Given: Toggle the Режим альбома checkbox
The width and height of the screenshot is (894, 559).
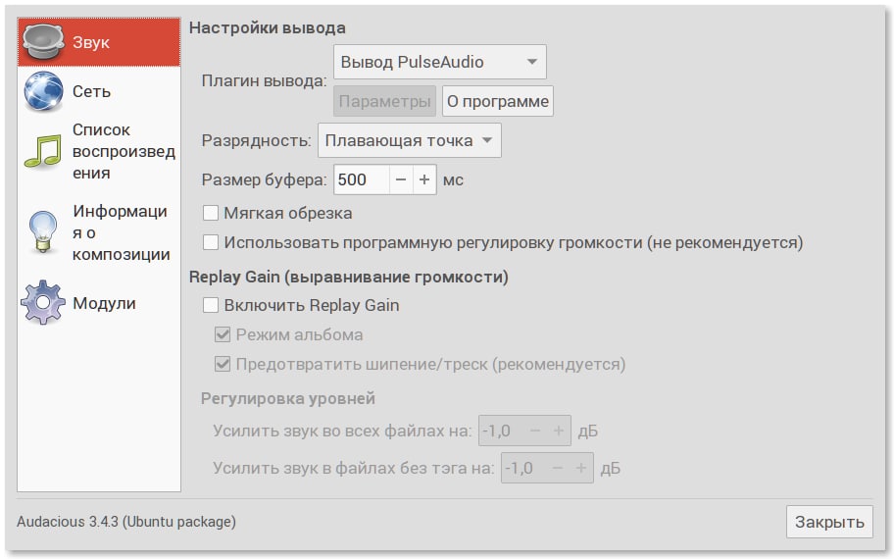Looking at the screenshot, I should (x=223, y=334).
